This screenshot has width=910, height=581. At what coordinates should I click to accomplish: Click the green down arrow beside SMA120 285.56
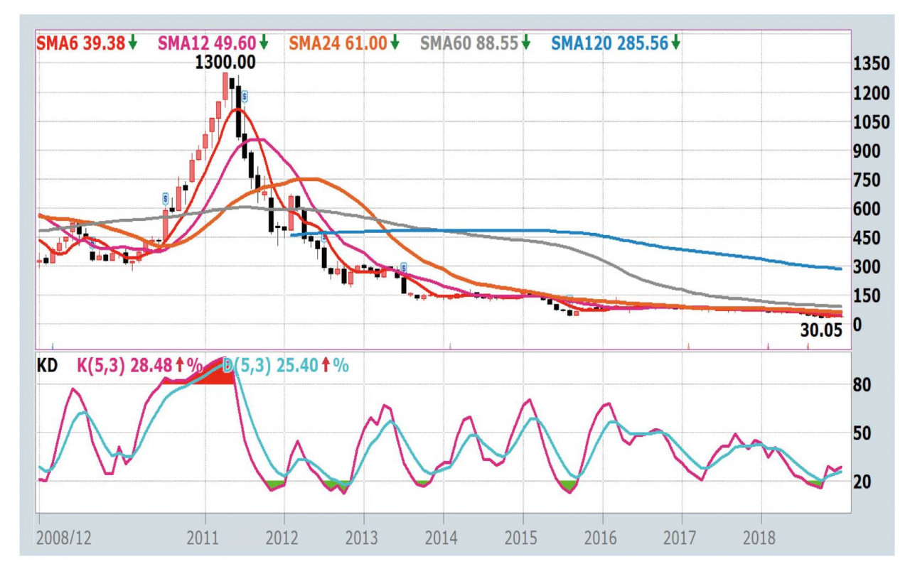pos(675,43)
